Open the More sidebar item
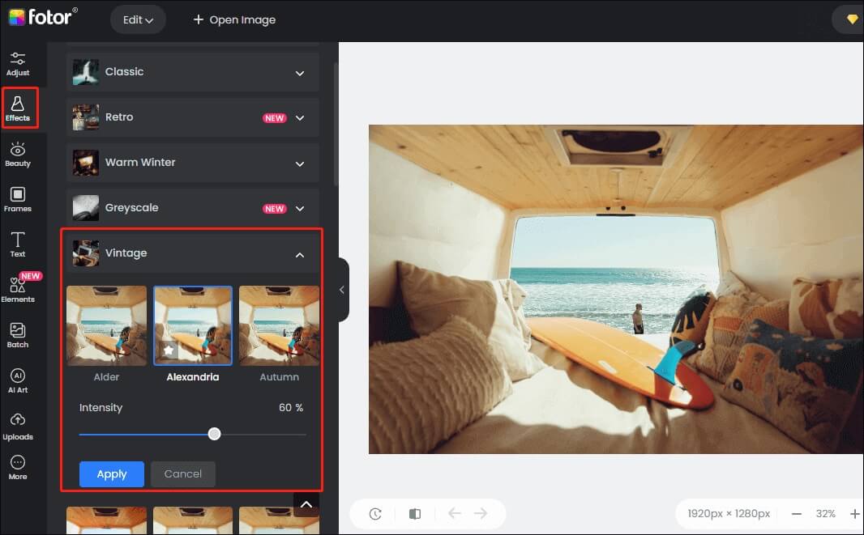This screenshot has width=864, height=535. (x=17, y=468)
